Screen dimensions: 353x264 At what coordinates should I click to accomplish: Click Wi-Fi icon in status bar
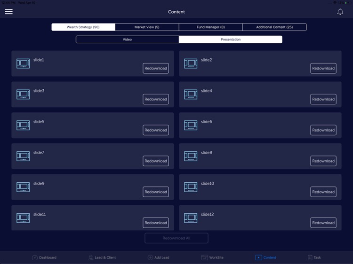[x=335, y=2]
